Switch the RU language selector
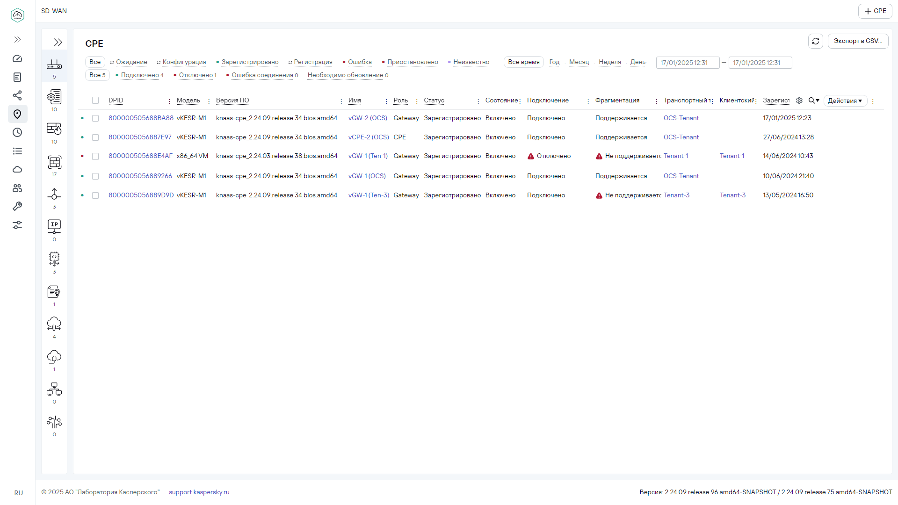The width and height of the screenshot is (898, 505). (18, 493)
